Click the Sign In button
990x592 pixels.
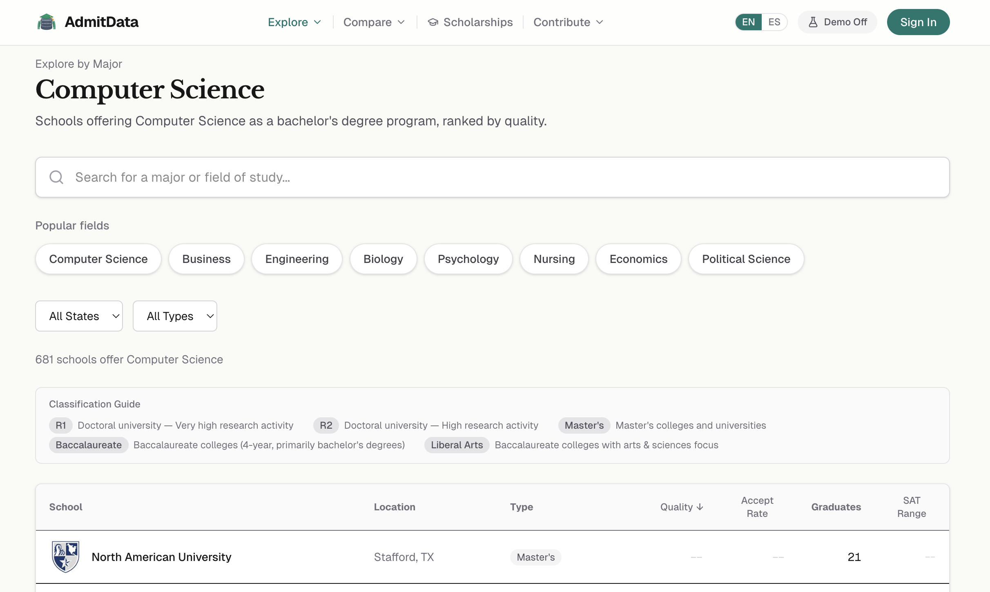[x=918, y=22]
